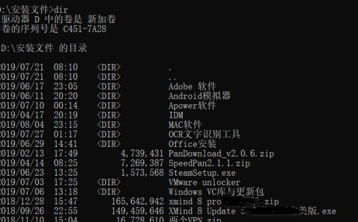Select the Apower软件 folder name
Screen dimensions: 358x222
point(192,106)
